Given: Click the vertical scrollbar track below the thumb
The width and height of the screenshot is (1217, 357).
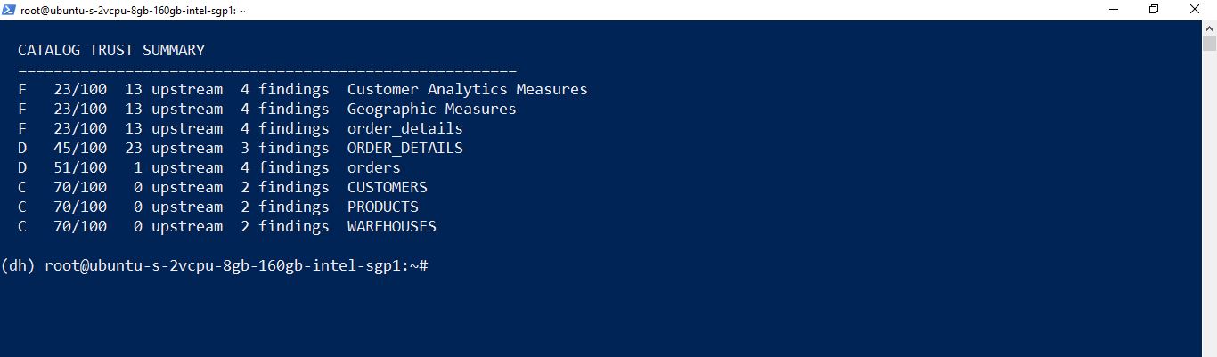Looking at the screenshot, I should coord(1209,205).
